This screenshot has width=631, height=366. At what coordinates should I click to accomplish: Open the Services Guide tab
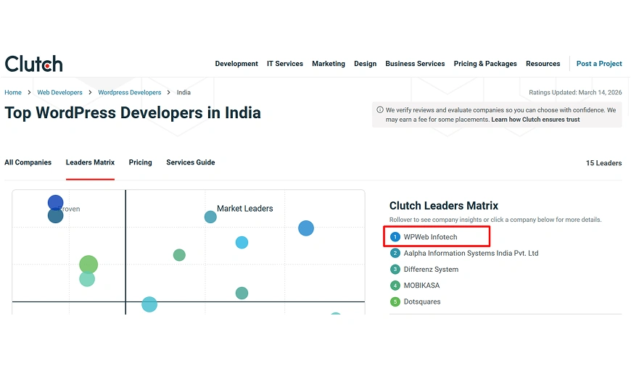click(191, 162)
